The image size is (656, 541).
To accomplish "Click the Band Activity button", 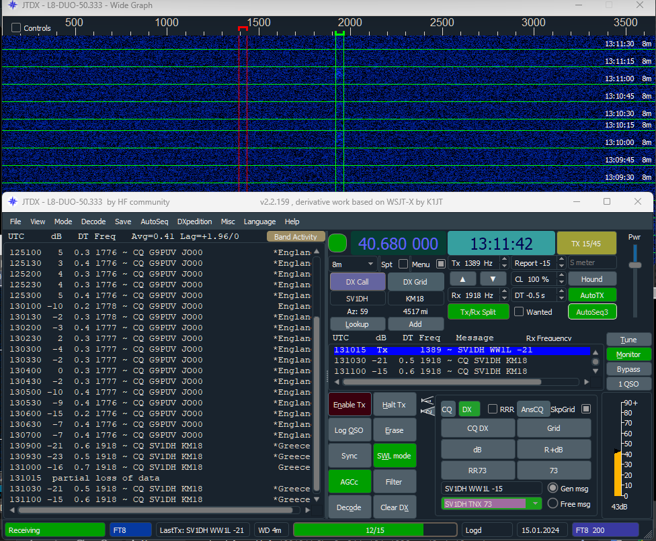I will point(295,237).
